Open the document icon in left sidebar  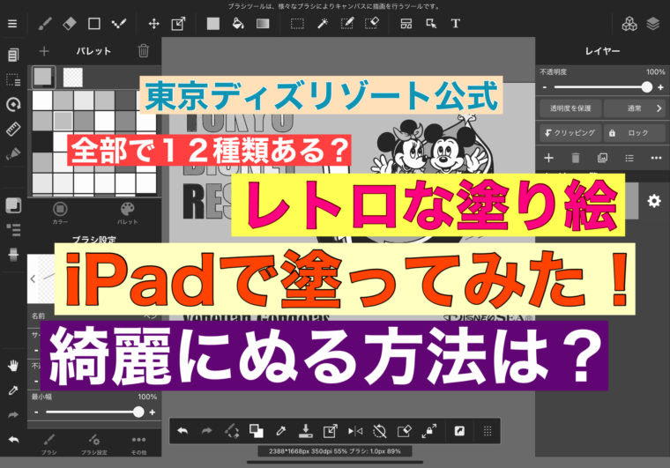(x=13, y=55)
